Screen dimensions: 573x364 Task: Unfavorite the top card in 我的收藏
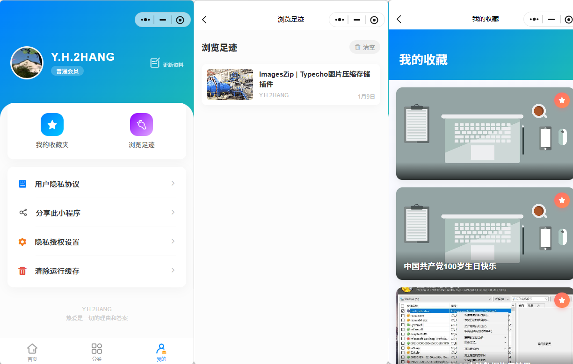click(562, 100)
